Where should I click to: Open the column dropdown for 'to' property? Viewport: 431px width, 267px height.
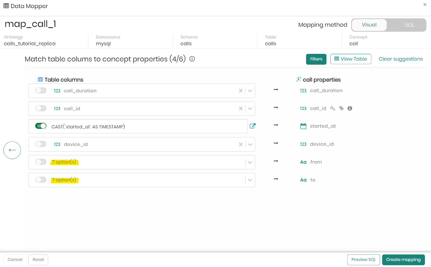click(x=250, y=180)
